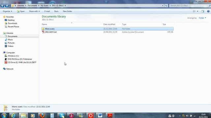211x118 pixels.
Task: Open the Arrange by Folder dropdown
Action: pos(202,18)
